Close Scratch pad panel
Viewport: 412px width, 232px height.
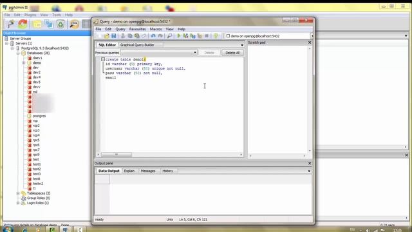coord(310,43)
